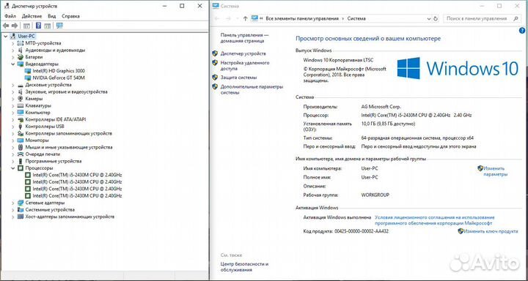Viewport: 528px width, 281px height.
Task: Click product code 00425-00000-00002-AA432 text
Action: pos(362,231)
